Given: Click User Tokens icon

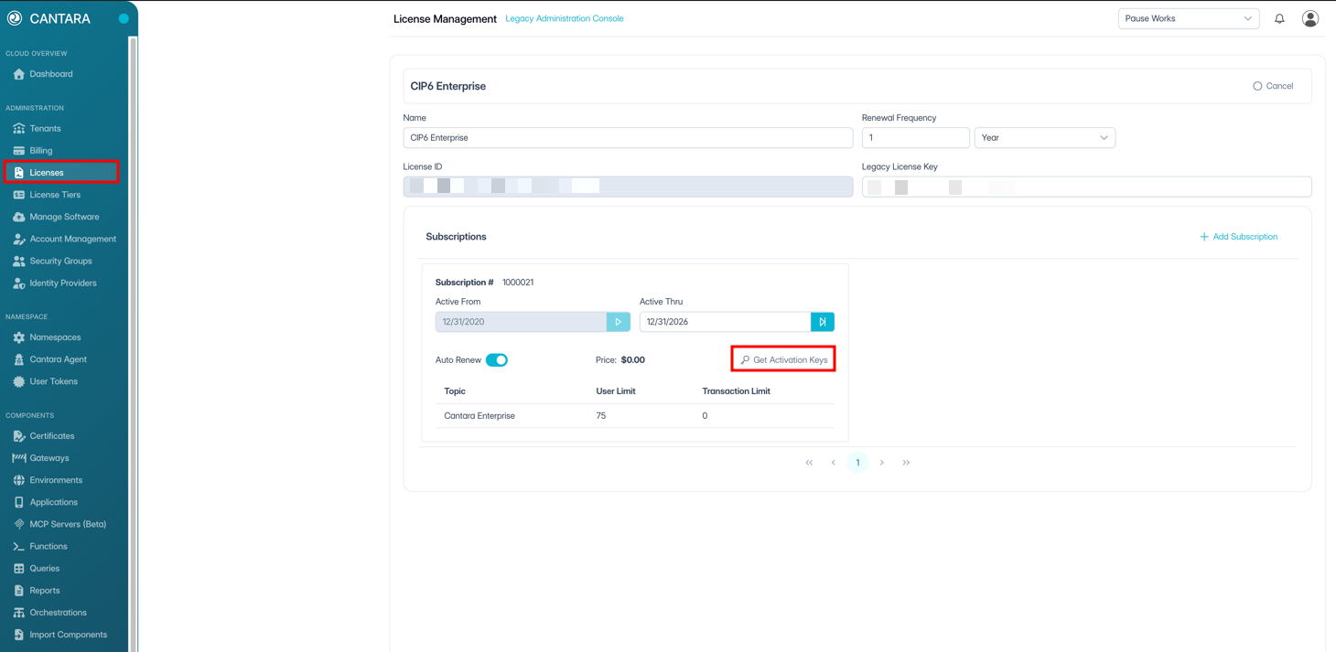Looking at the screenshot, I should (x=18, y=381).
